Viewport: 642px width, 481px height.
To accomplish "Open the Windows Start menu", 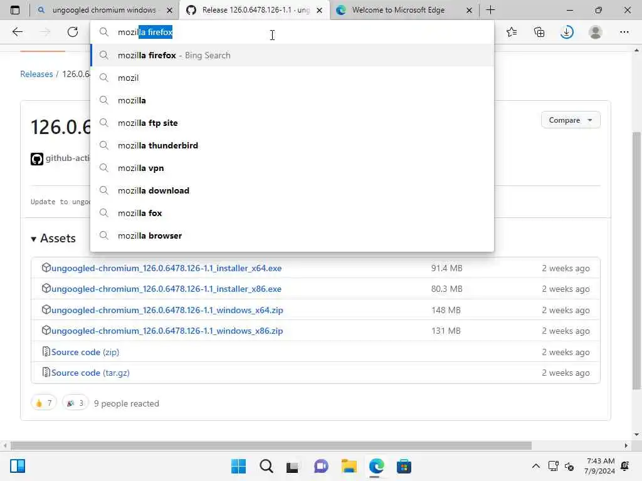I will tap(238, 466).
